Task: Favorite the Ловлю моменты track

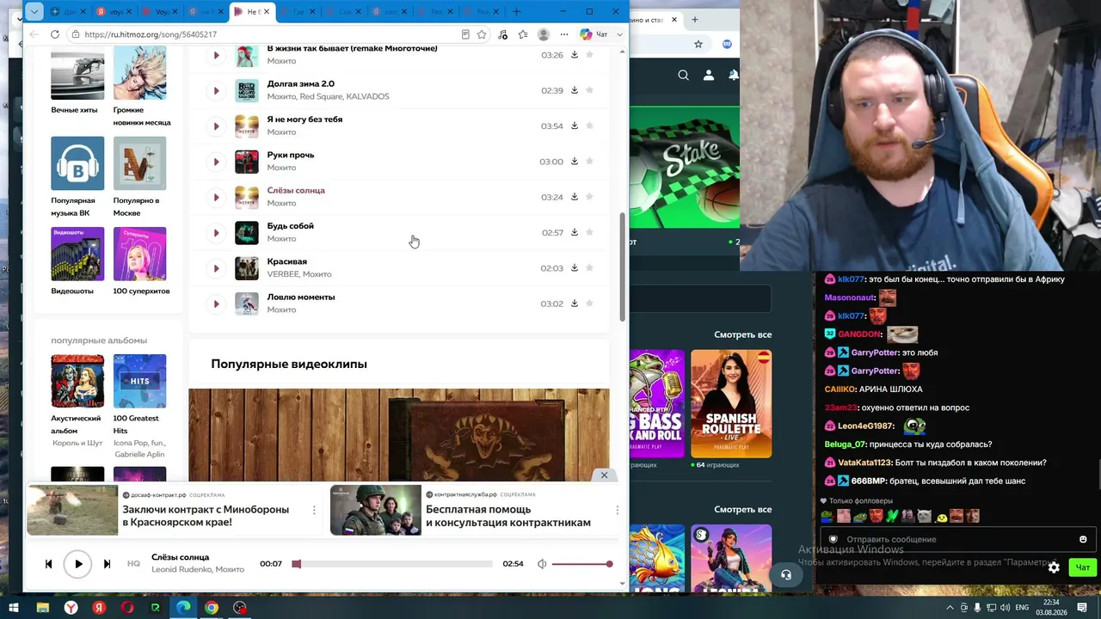Action: click(589, 303)
